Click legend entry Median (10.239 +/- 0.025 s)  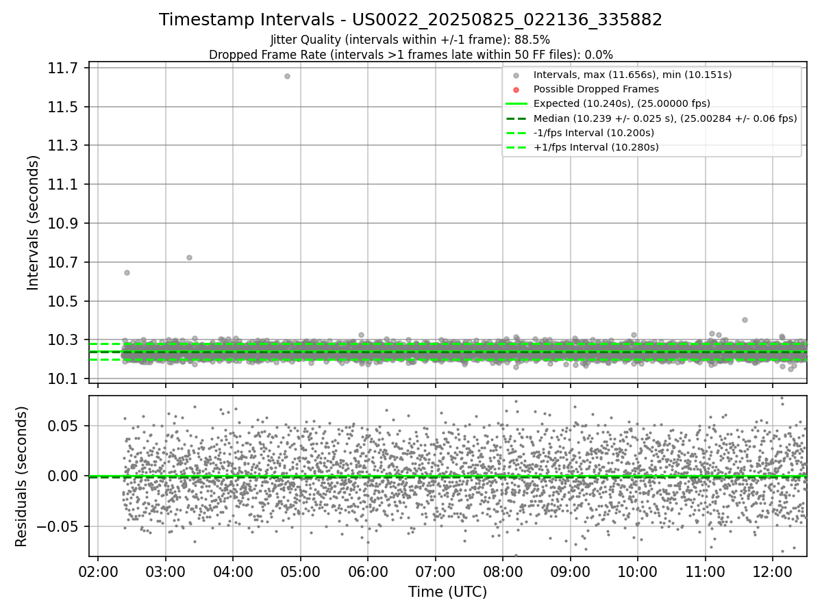665,118
